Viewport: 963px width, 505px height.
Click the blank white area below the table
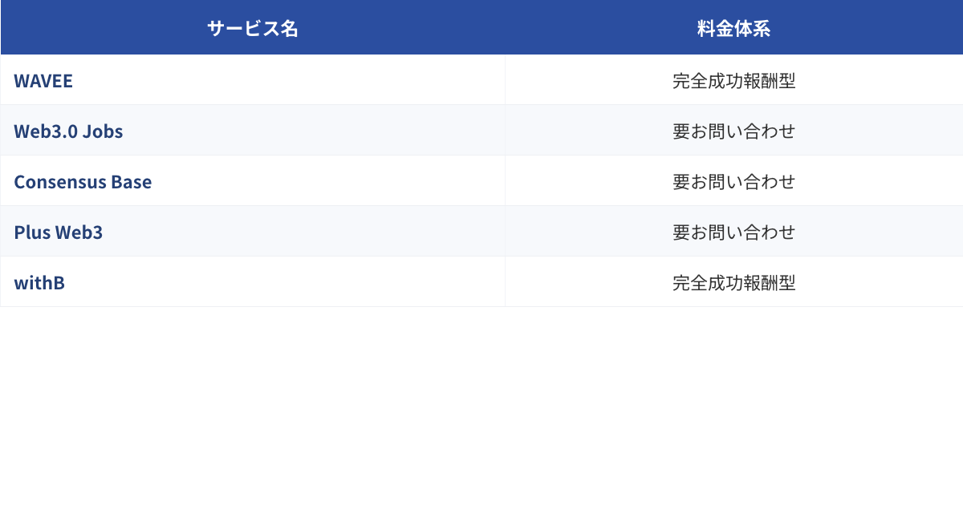pyautogui.click(x=481, y=405)
